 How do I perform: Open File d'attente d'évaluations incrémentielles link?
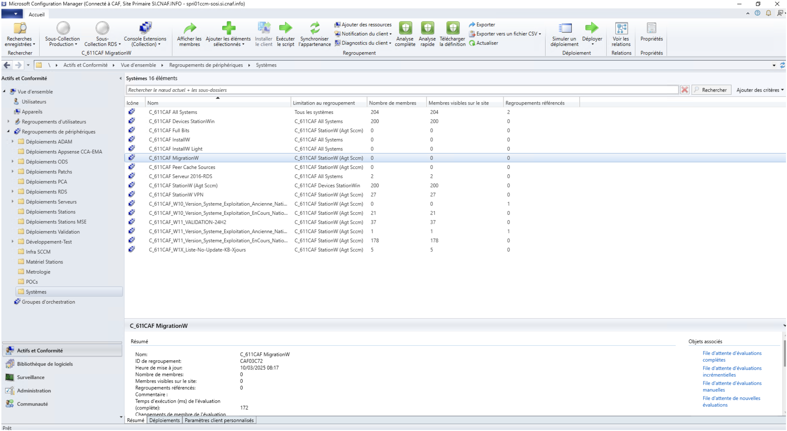click(732, 372)
